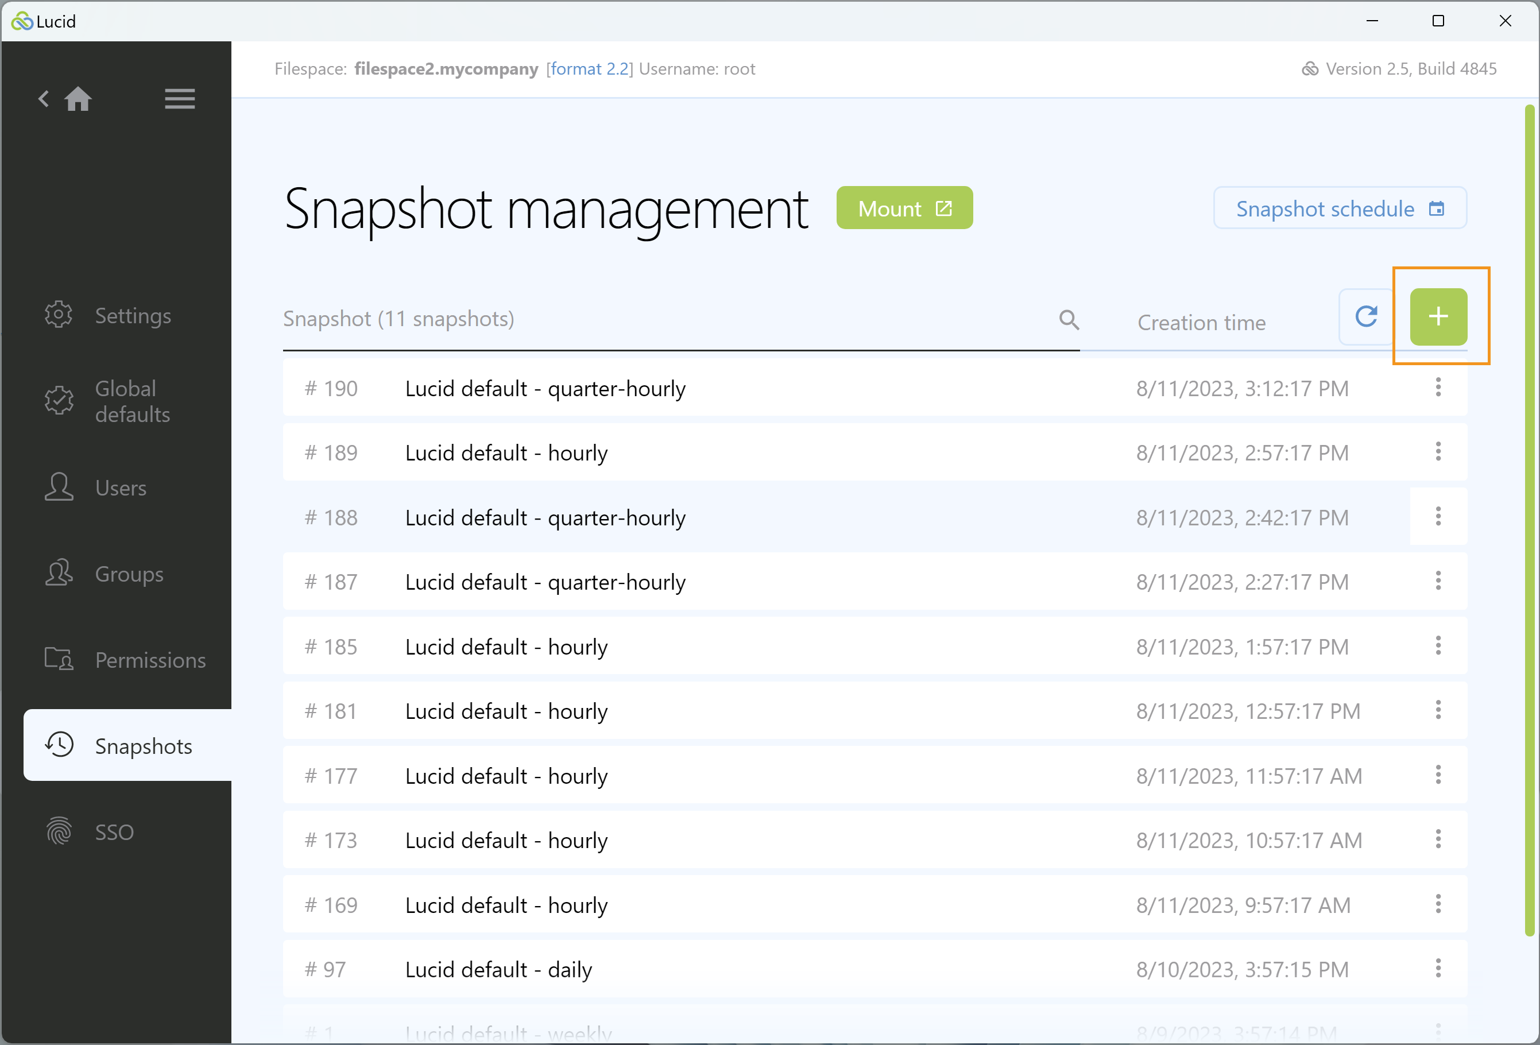This screenshot has width=1540, height=1045.
Task: Open options menu for snapshot #181
Action: click(1438, 710)
